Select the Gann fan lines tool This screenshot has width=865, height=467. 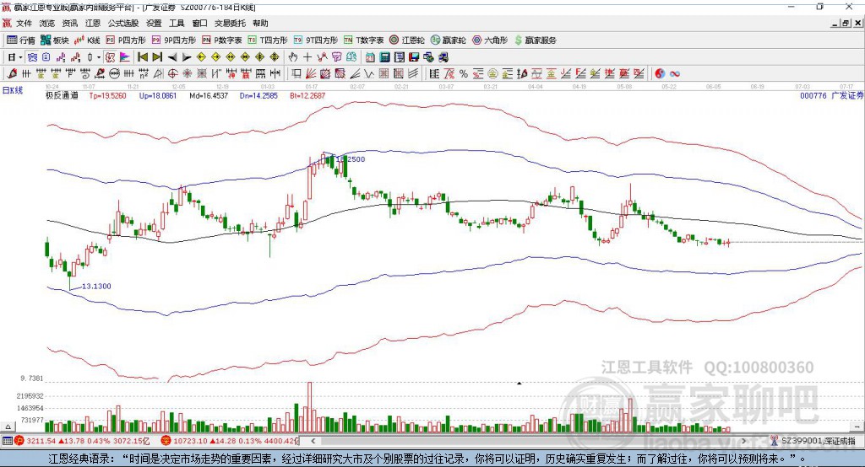click(311, 73)
